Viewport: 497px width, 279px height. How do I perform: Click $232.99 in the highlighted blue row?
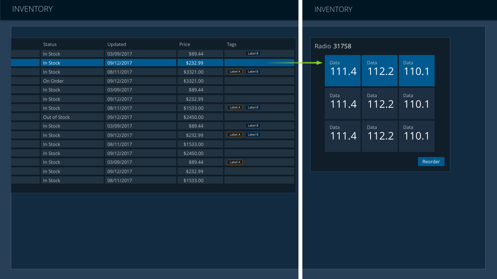(x=194, y=63)
